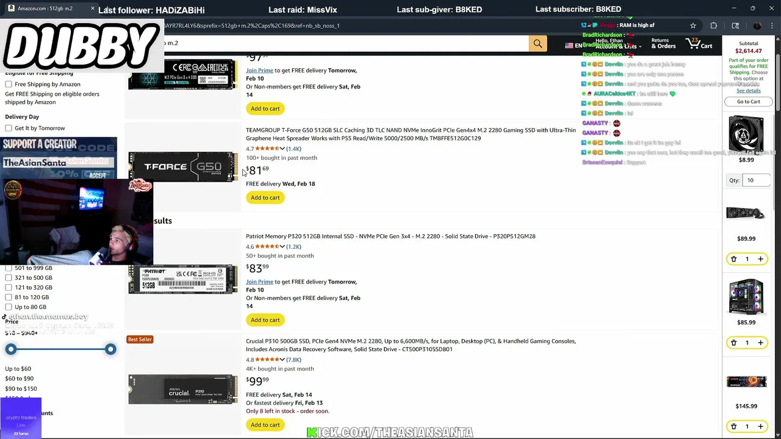Open the T-Force G50 (1.4K) reviews link
Image resolution: width=781 pixels, height=439 pixels.
294,149
